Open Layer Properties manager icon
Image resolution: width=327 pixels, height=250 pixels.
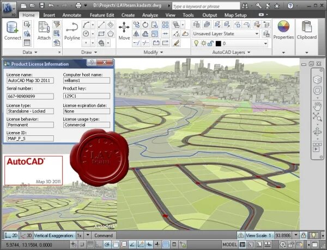pyautogui.click(x=196, y=24)
